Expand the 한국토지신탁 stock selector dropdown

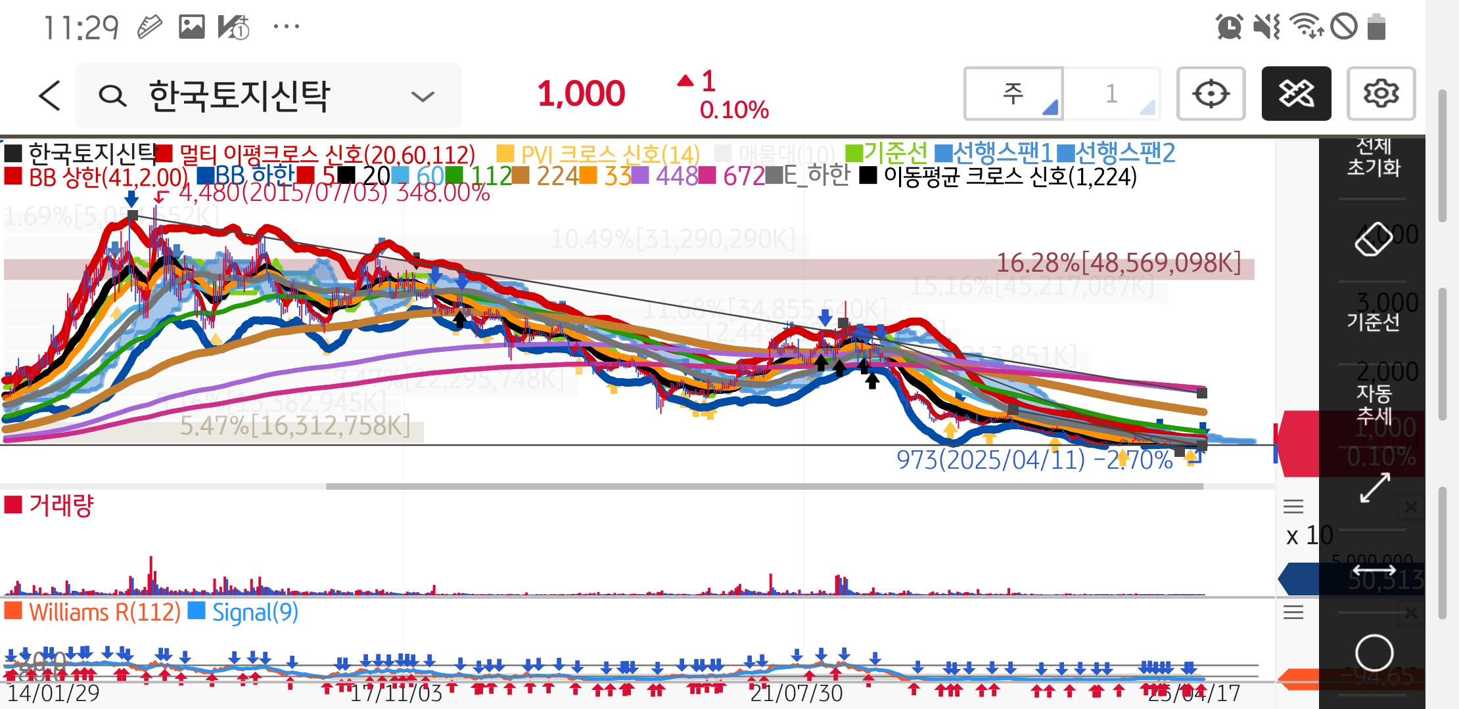coord(422,97)
